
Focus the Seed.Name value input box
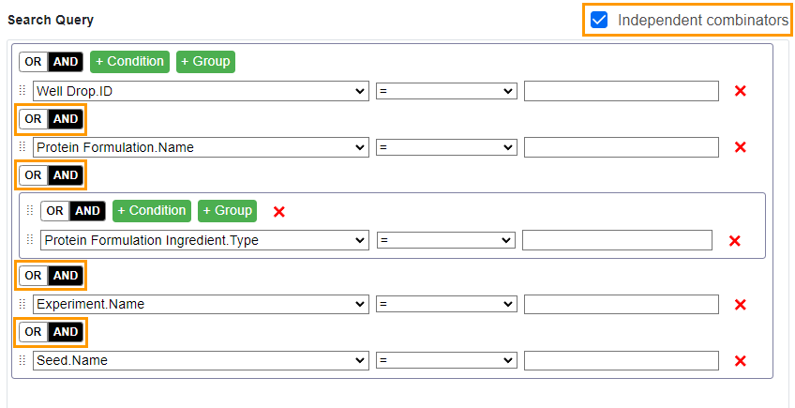[621, 361]
